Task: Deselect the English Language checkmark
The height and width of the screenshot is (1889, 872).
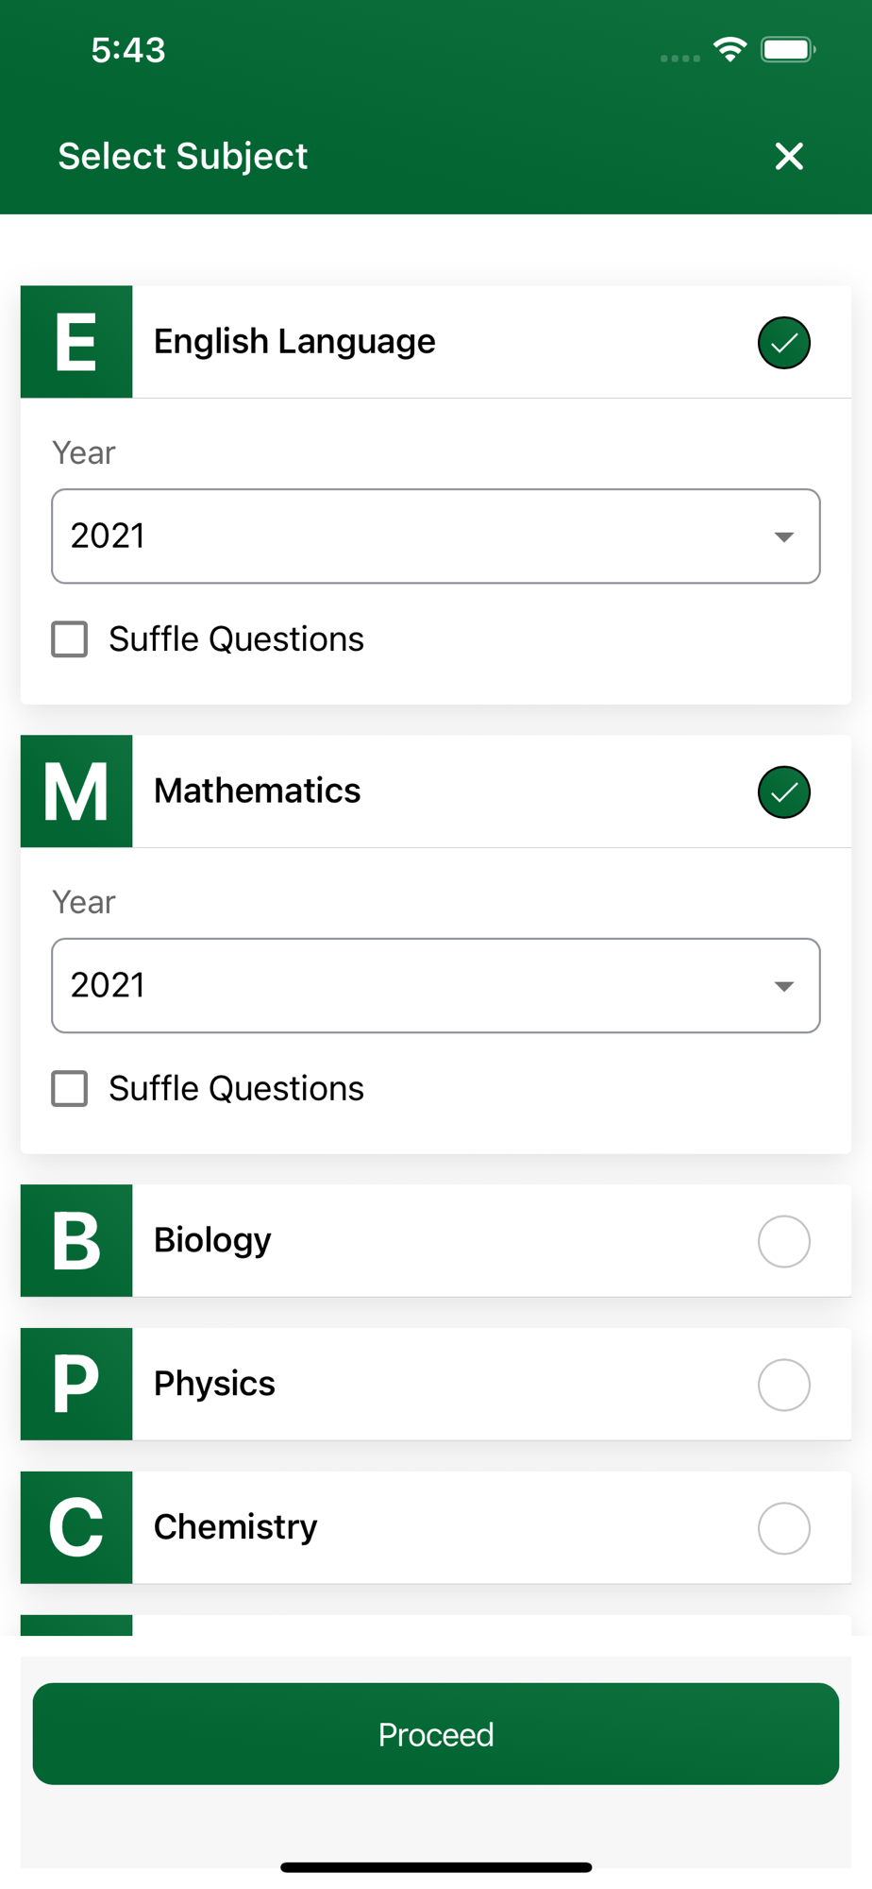Action: [x=783, y=343]
